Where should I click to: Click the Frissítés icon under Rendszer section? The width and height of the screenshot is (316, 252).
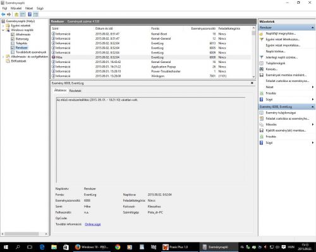click(262, 93)
